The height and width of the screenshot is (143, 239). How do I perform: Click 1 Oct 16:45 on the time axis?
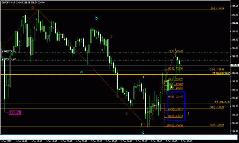point(36,141)
